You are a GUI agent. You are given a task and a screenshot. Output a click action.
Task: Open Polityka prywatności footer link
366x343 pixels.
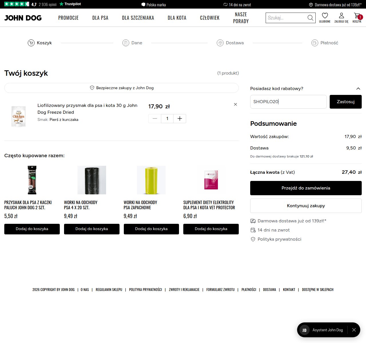[146, 290]
